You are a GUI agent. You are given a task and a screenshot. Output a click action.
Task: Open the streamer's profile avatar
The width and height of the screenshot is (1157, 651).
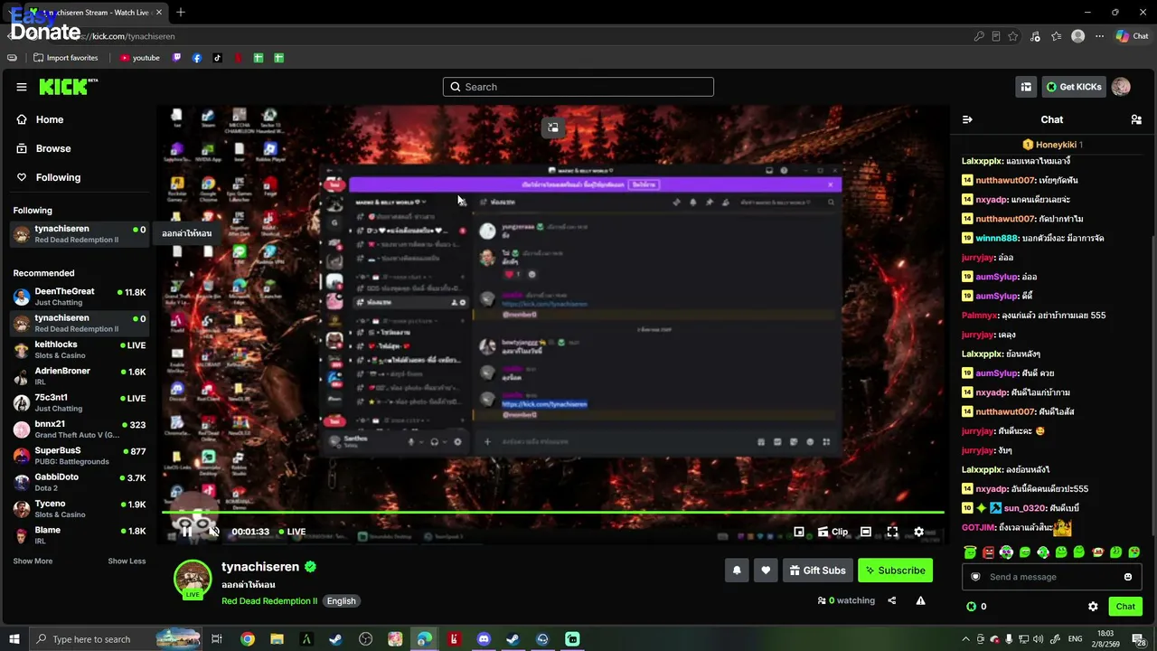tap(193, 580)
